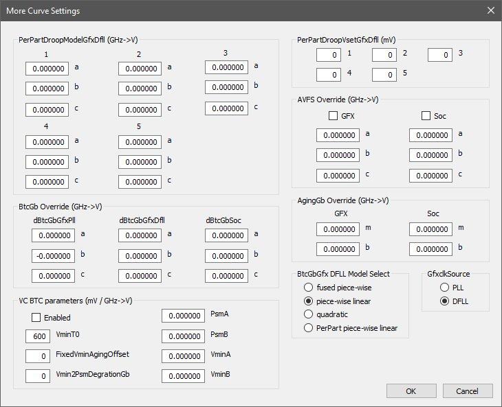Click droop model 1 coefficient c field

(47, 110)
